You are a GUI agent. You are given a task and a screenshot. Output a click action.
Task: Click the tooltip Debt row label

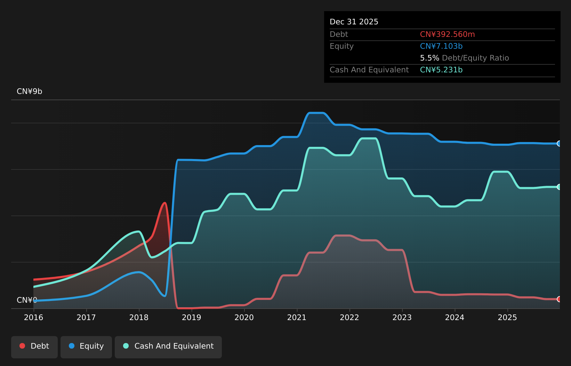point(339,34)
